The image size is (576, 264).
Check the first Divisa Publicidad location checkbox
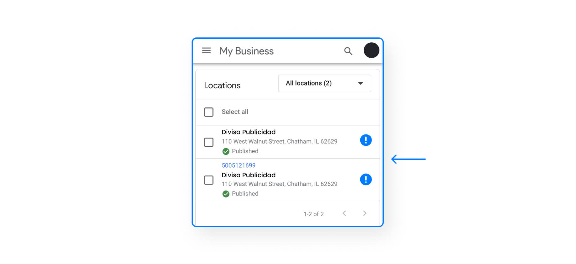pos(209,142)
